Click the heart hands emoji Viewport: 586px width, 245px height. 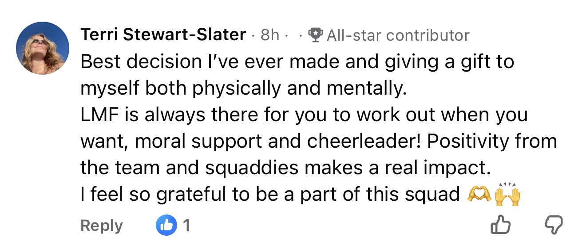[x=479, y=195]
